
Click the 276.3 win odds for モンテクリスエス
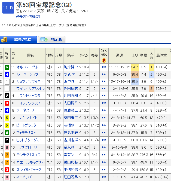click(144, 155)
